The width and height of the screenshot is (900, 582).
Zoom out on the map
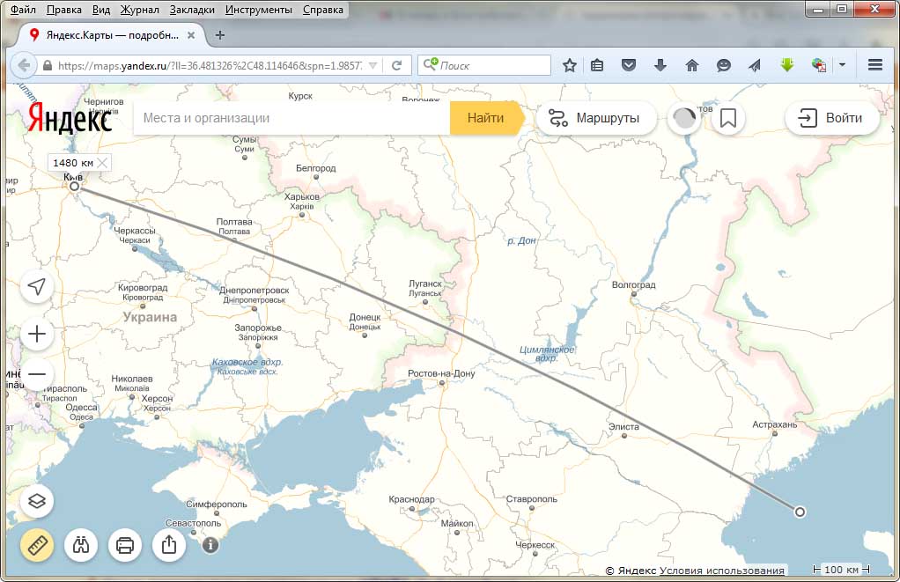pos(36,374)
